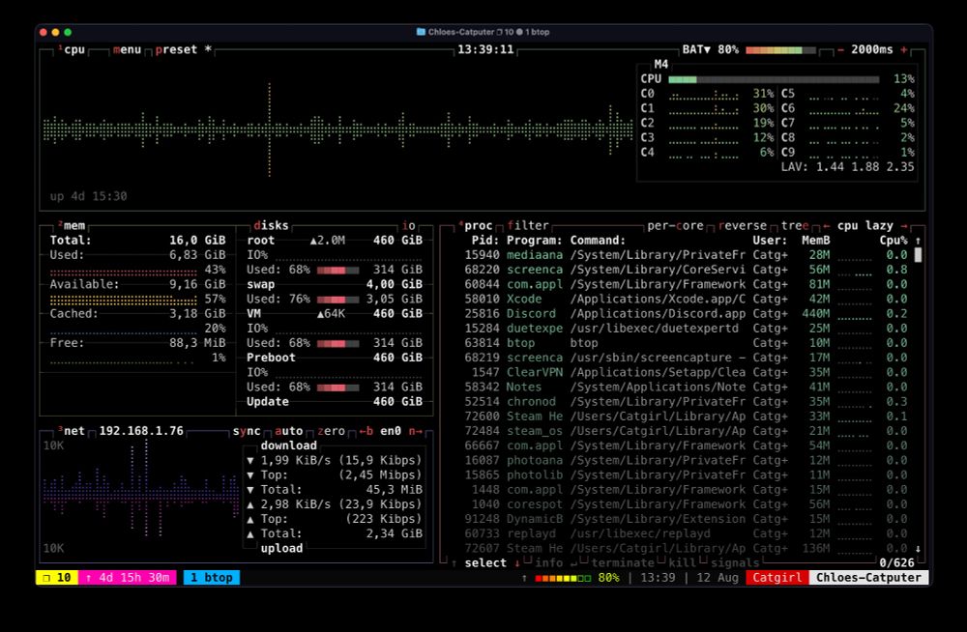Click the process list scroll down arrow
Viewport: 967px width, 632px height.
coord(918,548)
